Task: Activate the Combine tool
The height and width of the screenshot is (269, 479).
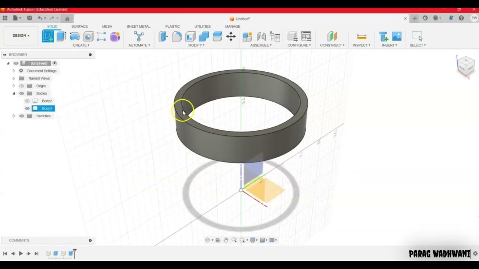Action: coord(204,36)
